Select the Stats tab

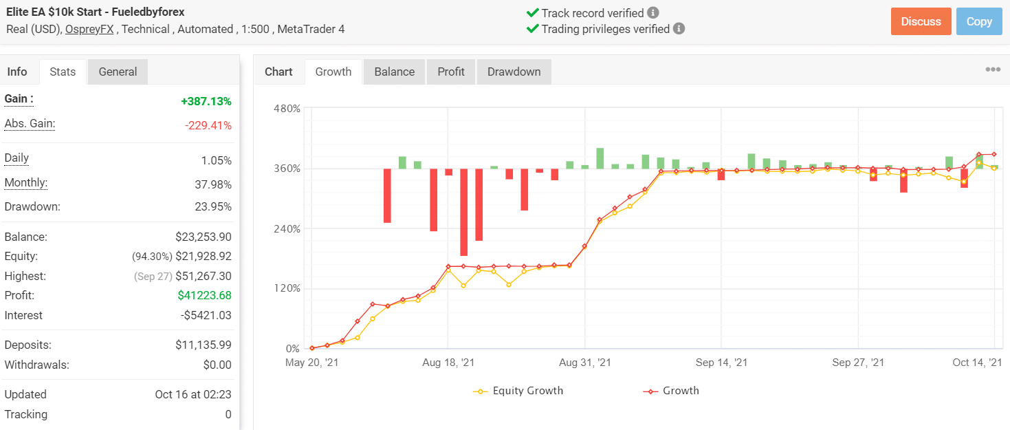[x=63, y=71]
